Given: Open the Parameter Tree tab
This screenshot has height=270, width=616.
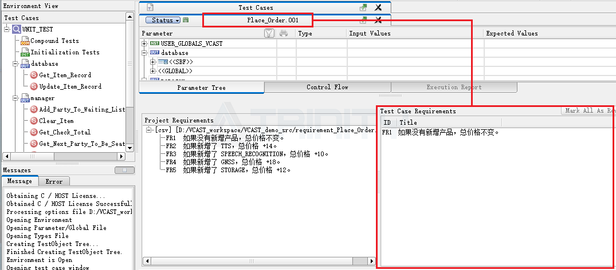Looking at the screenshot, I should 201,88.
